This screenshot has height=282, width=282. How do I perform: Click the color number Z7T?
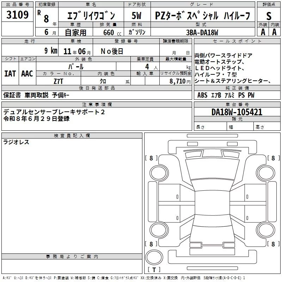(x=58, y=81)
